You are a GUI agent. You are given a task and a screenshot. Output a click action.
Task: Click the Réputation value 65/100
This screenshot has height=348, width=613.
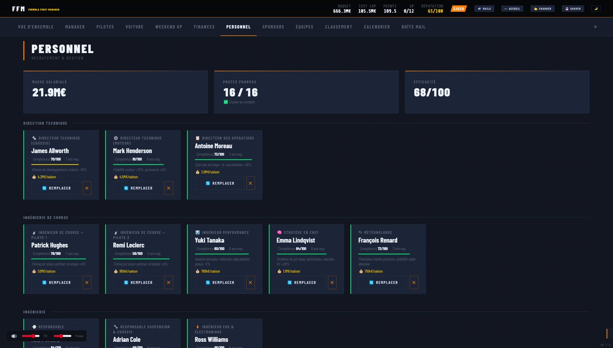coord(436,11)
